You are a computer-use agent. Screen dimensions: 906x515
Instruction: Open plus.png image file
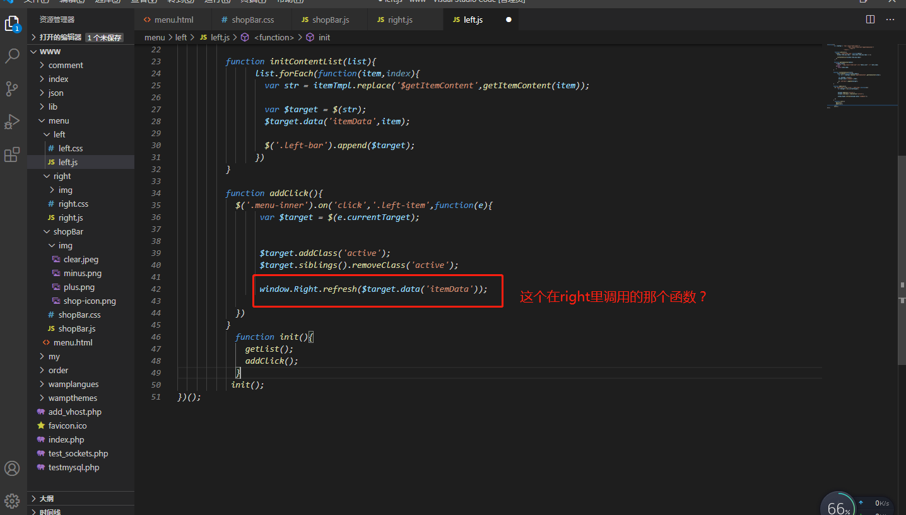(81, 287)
